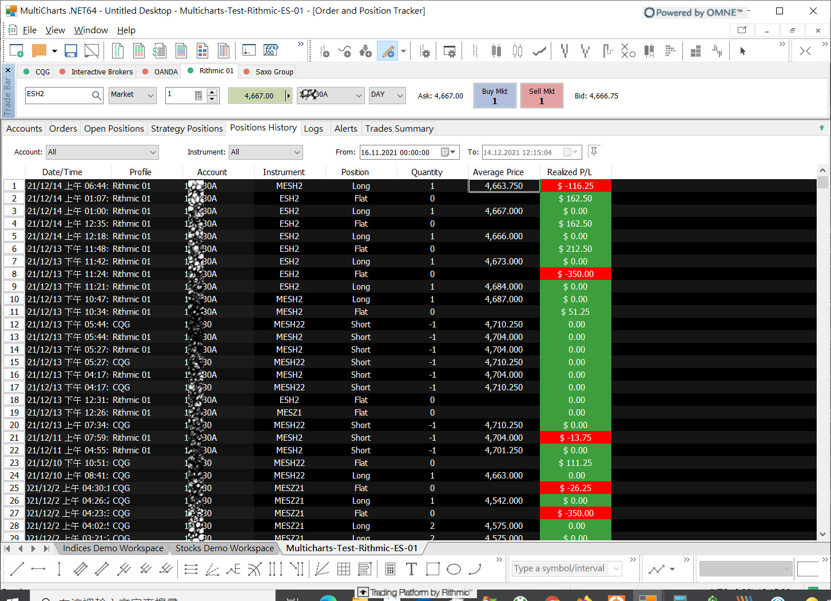Screen dimensions: 831x601
Task: Click the order quantity up stepper arrow
Action: [212, 92]
